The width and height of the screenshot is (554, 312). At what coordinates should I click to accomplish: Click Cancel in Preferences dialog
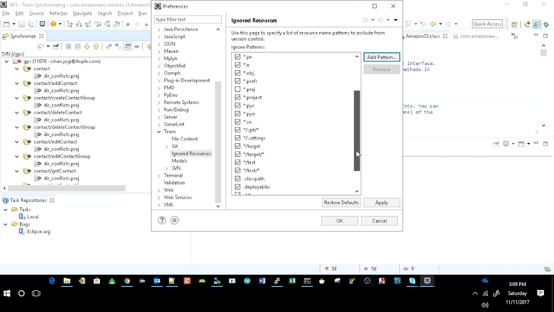tap(380, 221)
